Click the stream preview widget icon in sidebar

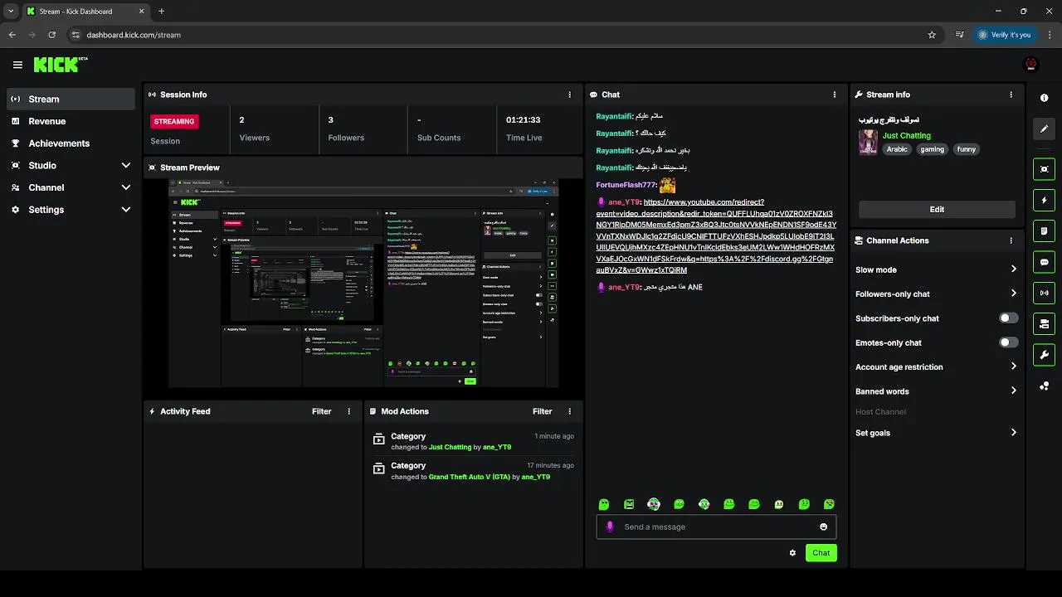point(1044,169)
